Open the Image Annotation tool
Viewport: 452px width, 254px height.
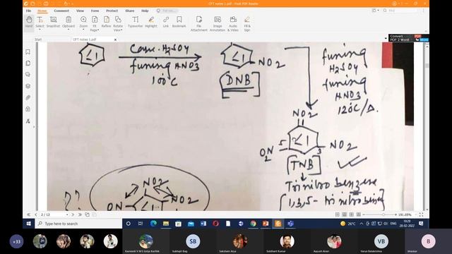click(x=218, y=23)
